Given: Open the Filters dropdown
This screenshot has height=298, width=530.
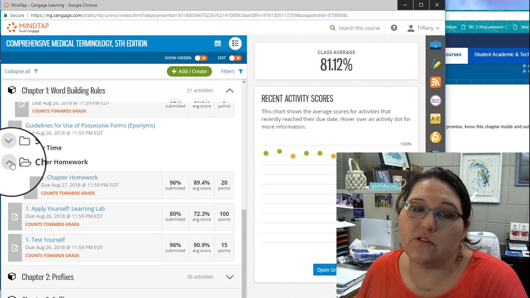Looking at the screenshot, I should coord(231,71).
